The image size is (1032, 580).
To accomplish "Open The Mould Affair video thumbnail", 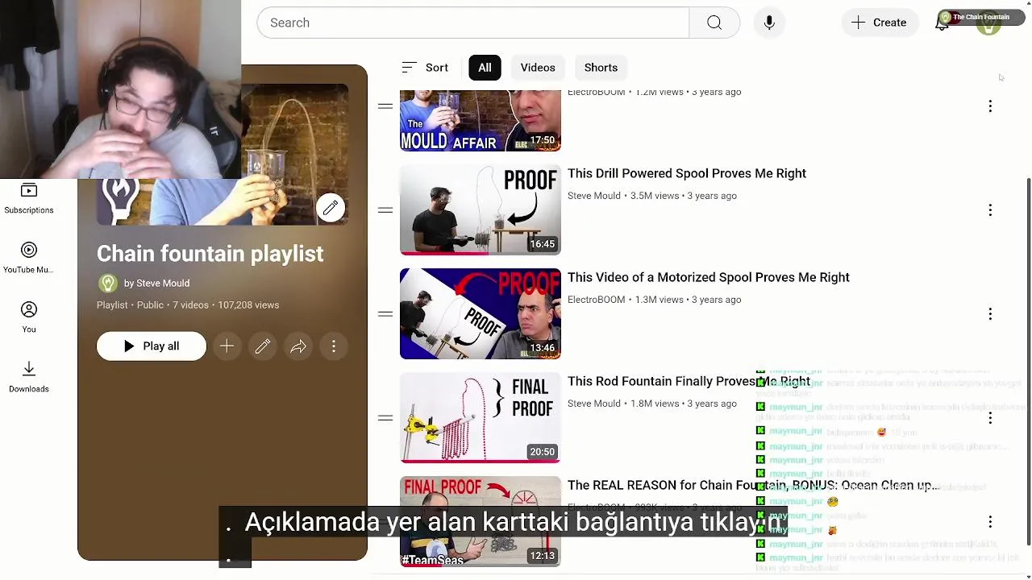I will pyautogui.click(x=481, y=121).
